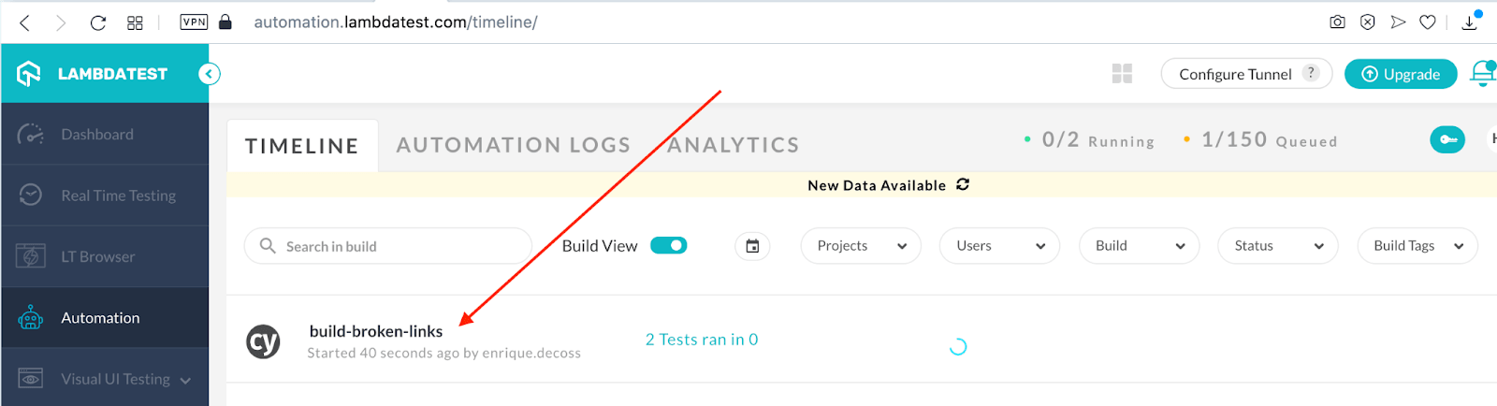Open the Users dropdown
Image resolution: width=1497 pixels, height=406 pixels.
999,246
